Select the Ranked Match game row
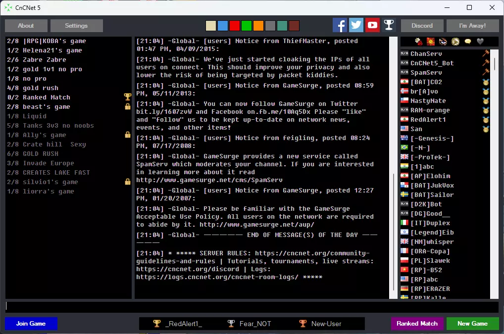Image resolution: width=504 pixels, height=334 pixels. tap(68, 97)
